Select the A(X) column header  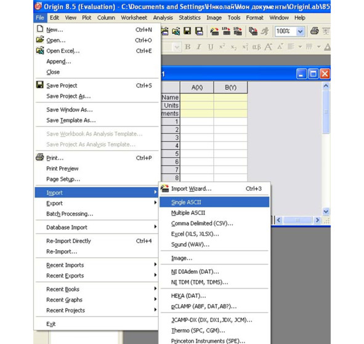(x=197, y=87)
